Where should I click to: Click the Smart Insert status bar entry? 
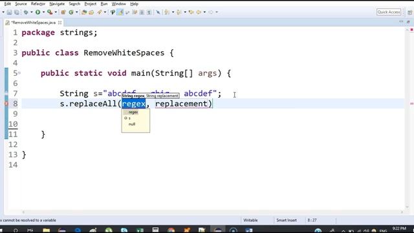(x=287, y=220)
